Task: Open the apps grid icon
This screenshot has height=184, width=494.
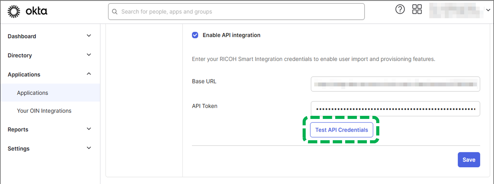Action: [417, 10]
